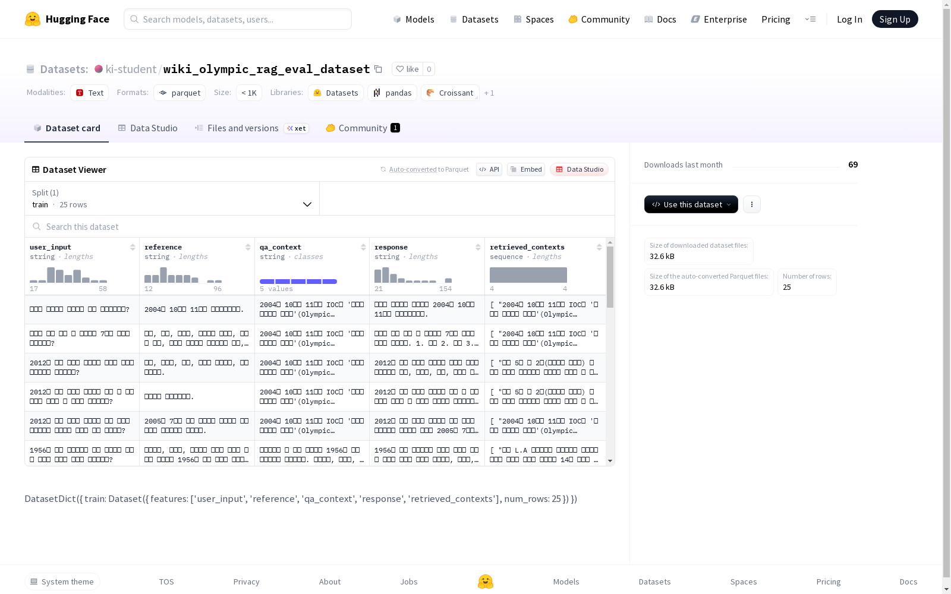This screenshot has width=951, height=594.
Task: Open Jobs footer link
Action: pyautogui.click(x=409, y=582)
